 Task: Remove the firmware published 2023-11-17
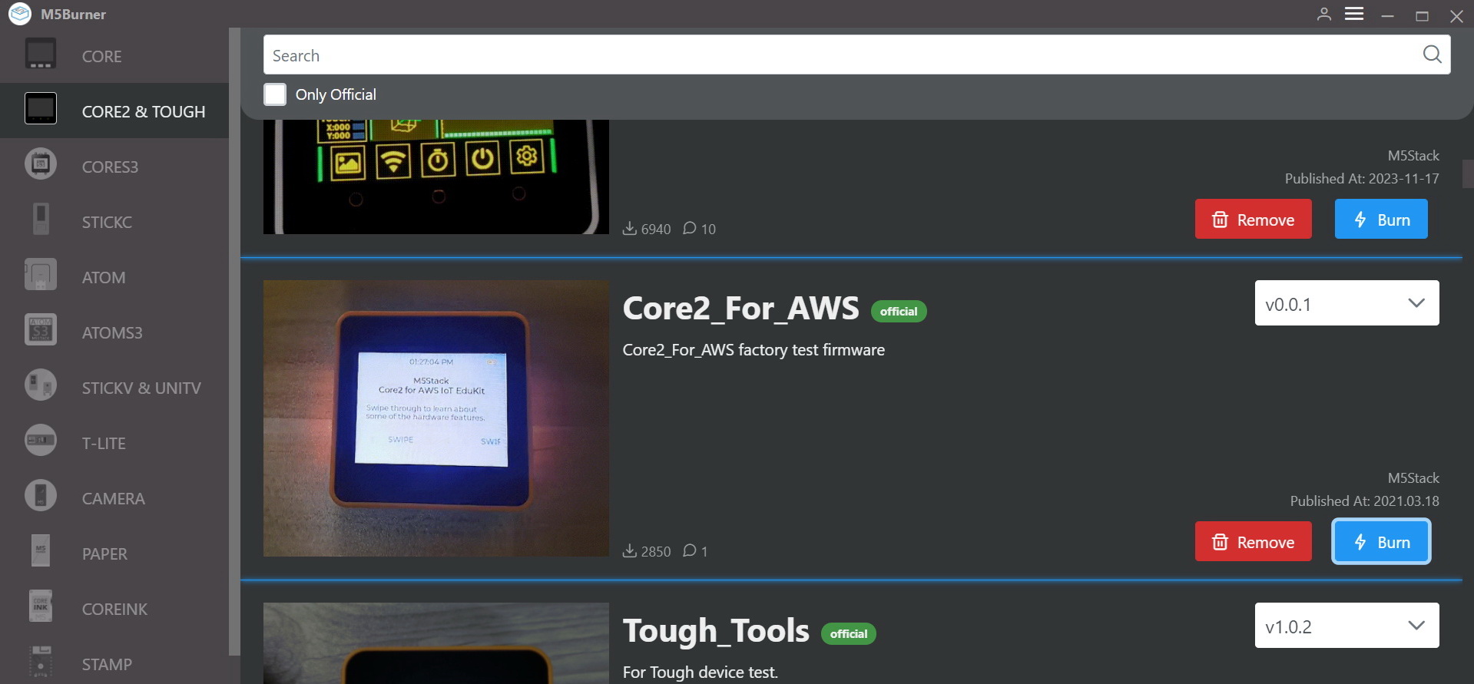point(1253,220)
